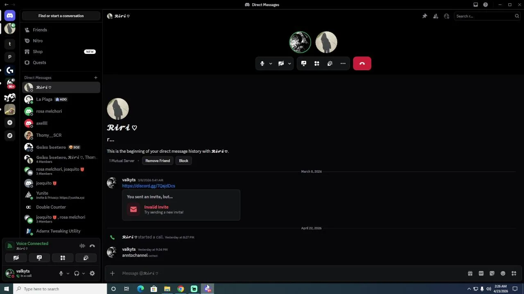Start an activity in call controls
This screenshot has width=524, height=294.
click(317, 63)
